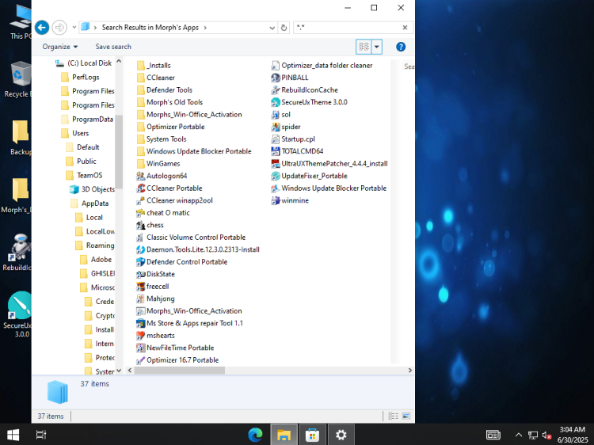Switch to details view in status bar
The image size is (594, 445).
(393, 416)
